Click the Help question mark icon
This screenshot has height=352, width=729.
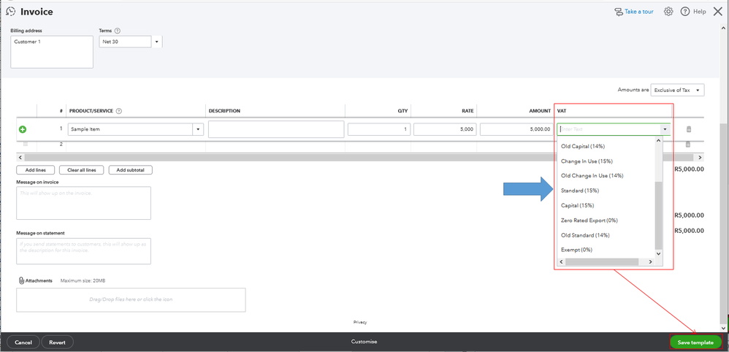click(x=685, y=12)
